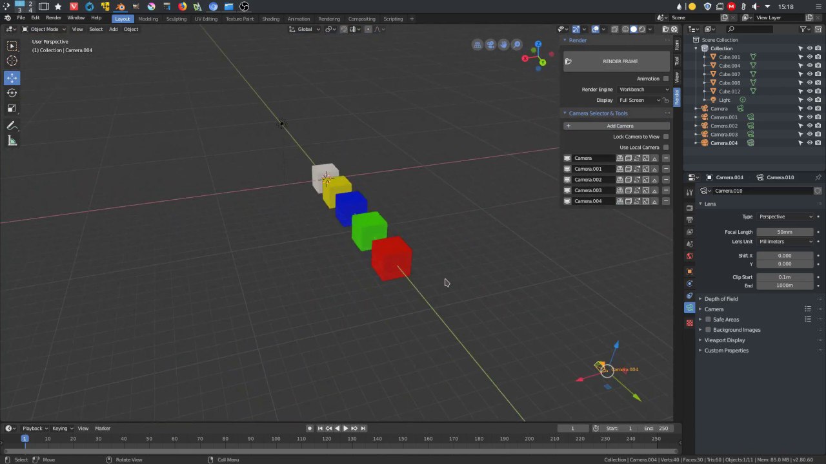826x464 pixels.
Task: Jump to the timeline end frame
Action: (x=363, y=429)
